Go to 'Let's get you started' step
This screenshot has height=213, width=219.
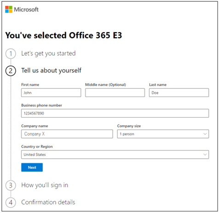(48, 53)
